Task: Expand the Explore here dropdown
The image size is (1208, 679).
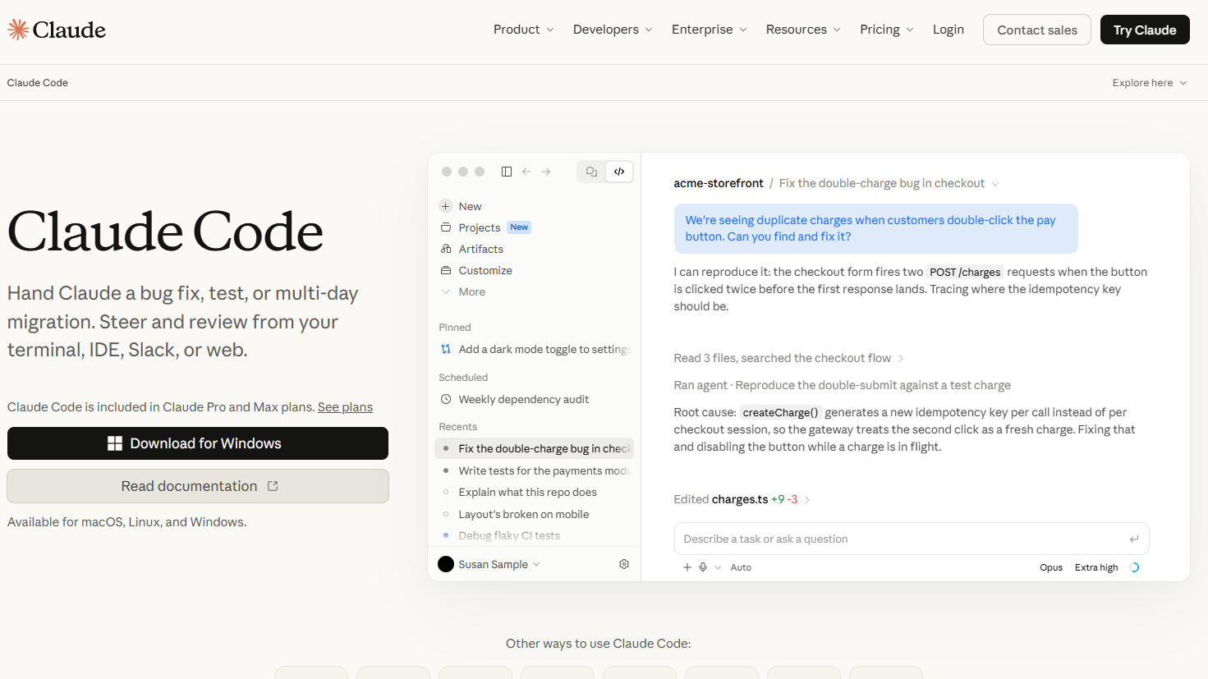Action: pos(1150,83)
